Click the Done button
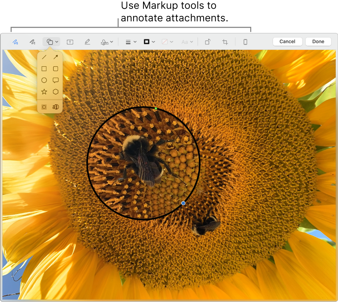This screenshot has height=302, width=338. click(x=318, y=41)
